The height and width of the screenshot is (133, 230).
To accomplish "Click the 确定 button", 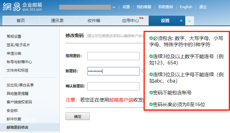I will (78, 116).
